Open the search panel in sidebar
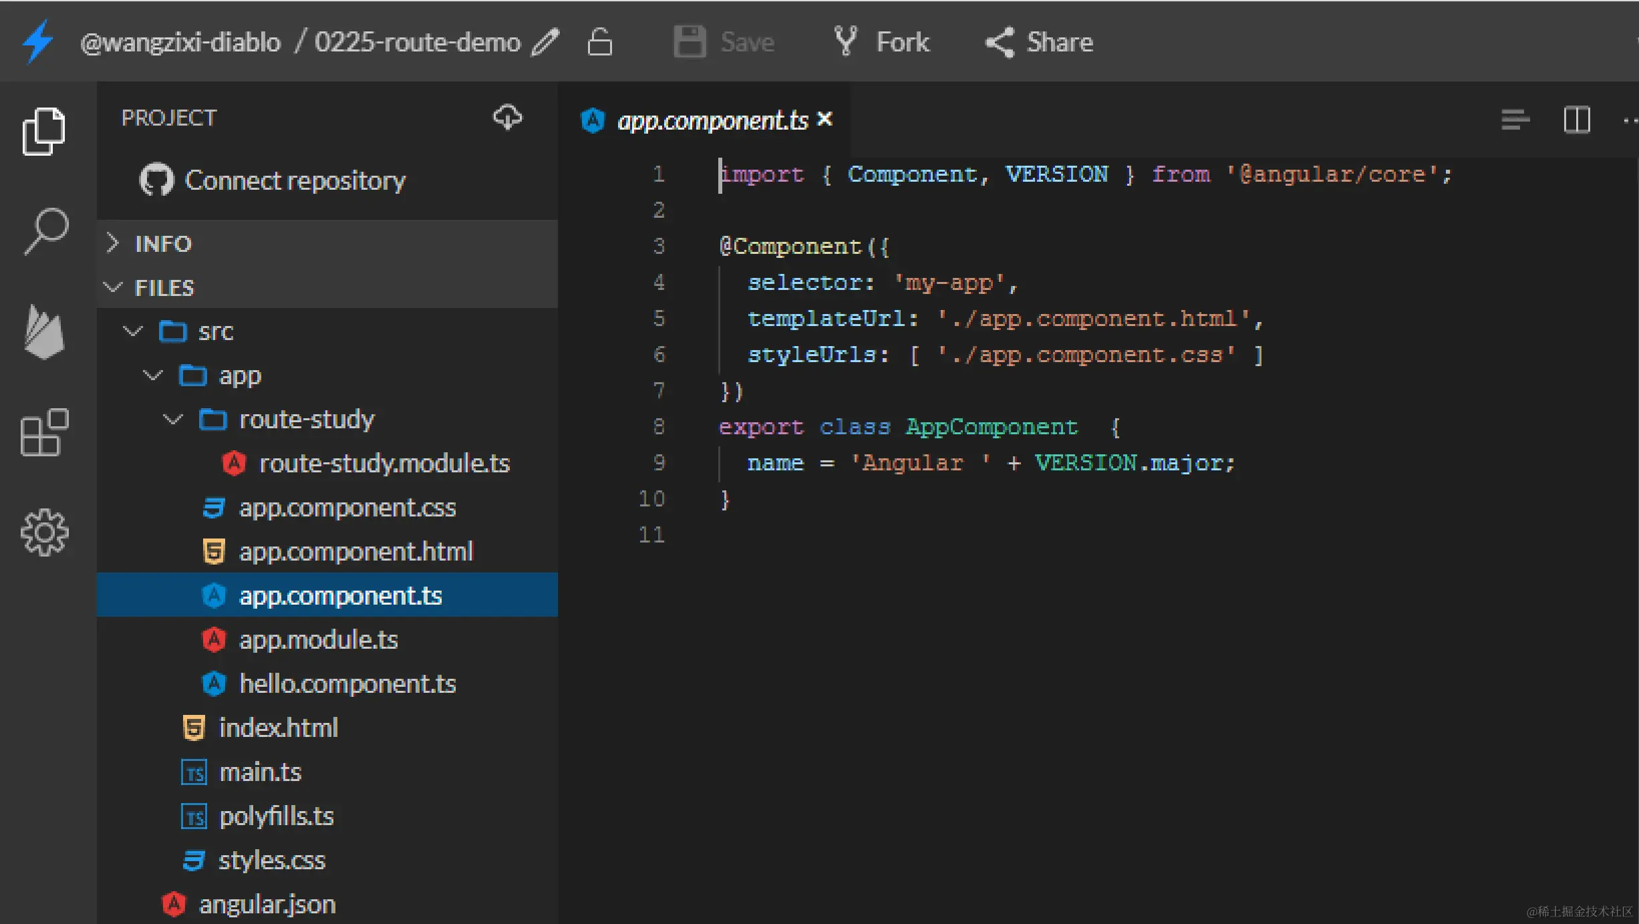Viewport: 1639px width, 924px height. 45,231
